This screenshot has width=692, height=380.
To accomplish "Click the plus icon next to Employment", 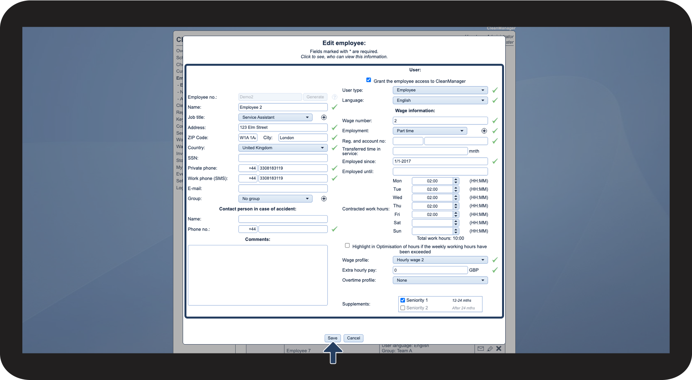I will [484, 131].
